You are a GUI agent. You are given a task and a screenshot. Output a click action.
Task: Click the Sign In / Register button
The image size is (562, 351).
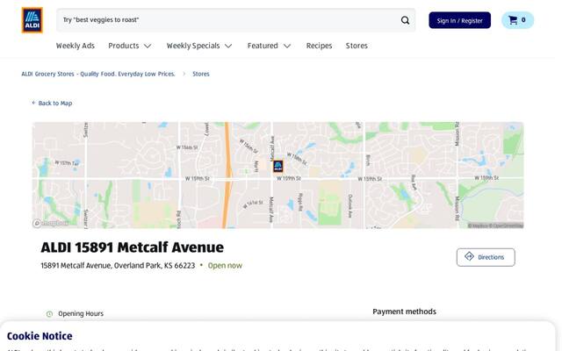click(x=459, y=20)
